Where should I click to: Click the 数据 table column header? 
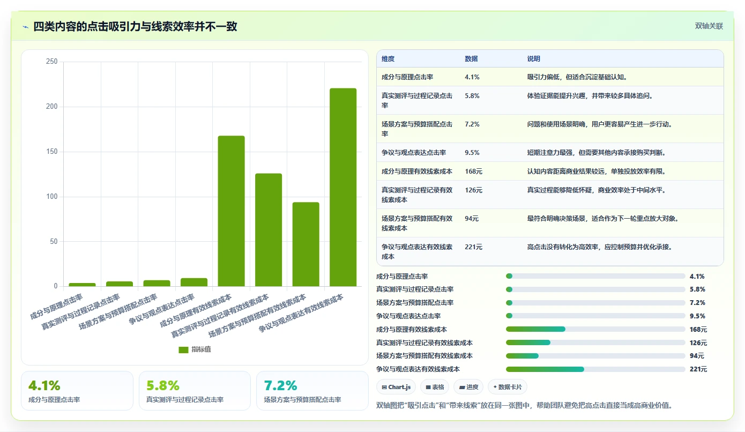point(471,59)
